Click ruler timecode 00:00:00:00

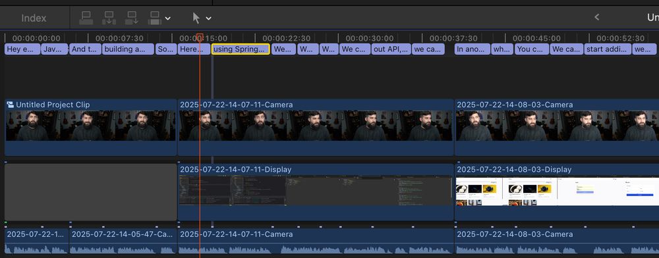36,38
